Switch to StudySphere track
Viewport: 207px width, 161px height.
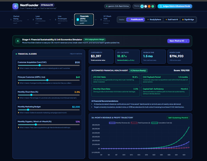[x=154, y=20]
